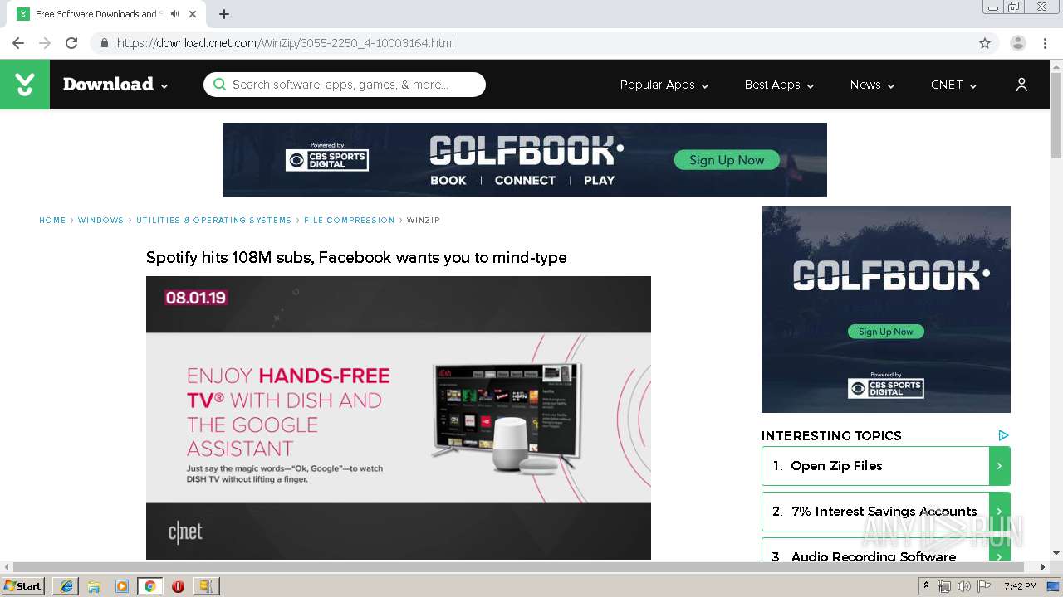Click the AdChoices icon beside Interesting Topics
The image size is (1063, 597).
(1003, 435)
